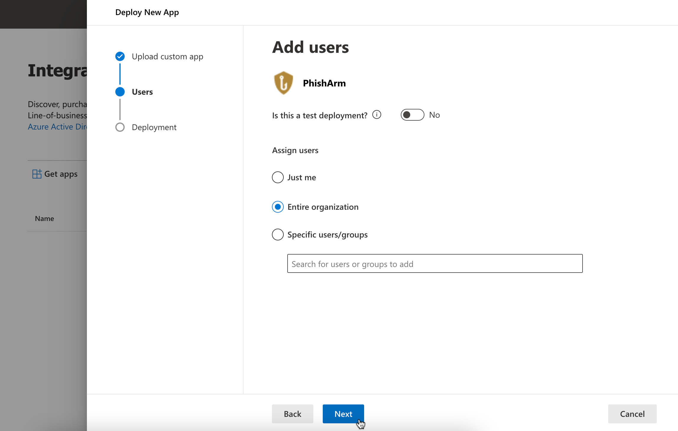
Task: Toggle the test deployment switch
Action: (412, 115)
